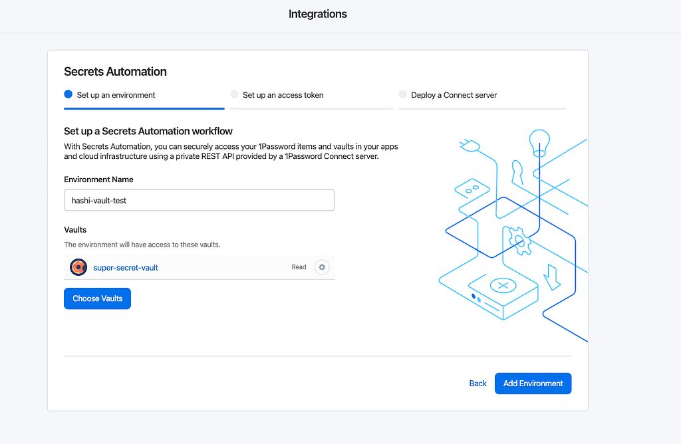Screen dimensions: 681x444
Task: Open the super-secret-vault link
Action: tap(126, 268)
